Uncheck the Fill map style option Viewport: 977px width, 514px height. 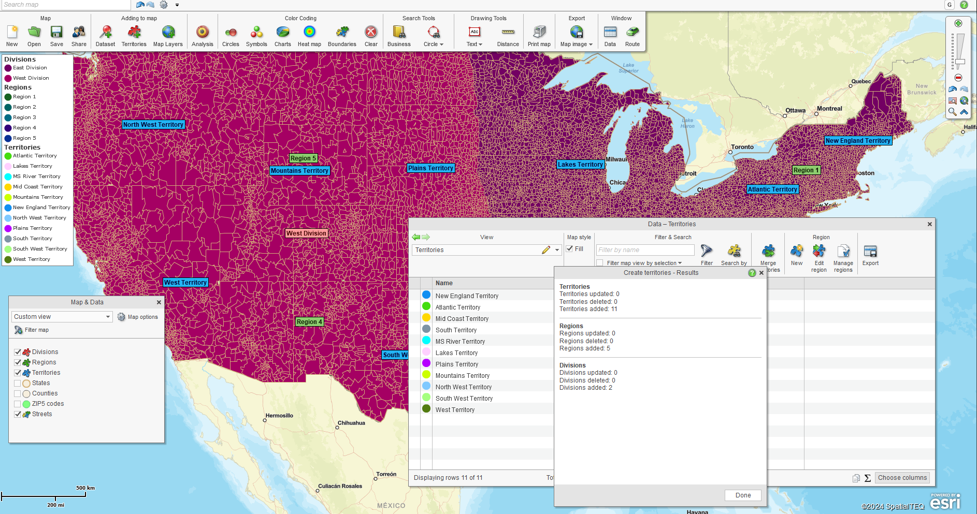570,249
